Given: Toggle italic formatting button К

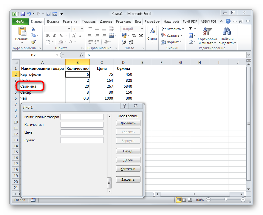Looking at the screenshot, I should (52, 35).
